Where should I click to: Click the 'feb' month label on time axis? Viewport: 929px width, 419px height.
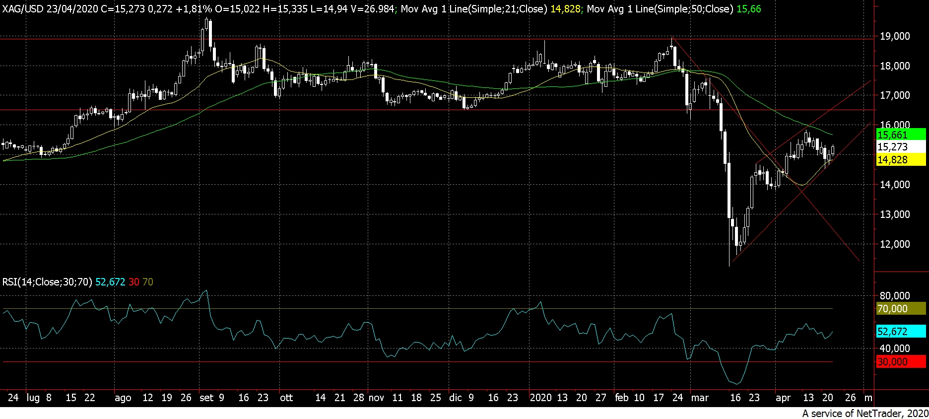point(622,398)
